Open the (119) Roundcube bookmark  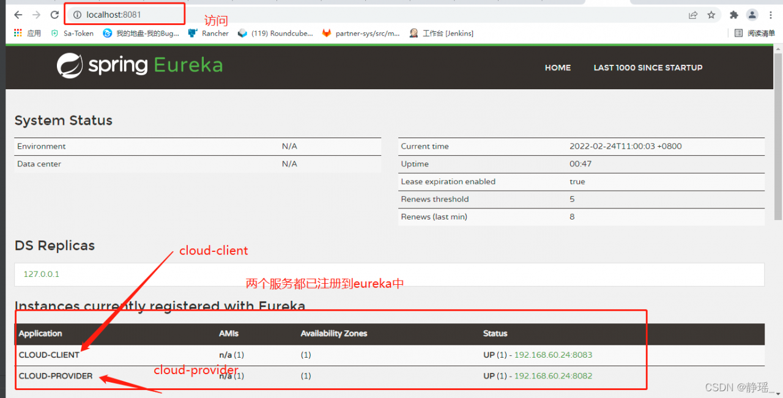click(x=275, y=33)
